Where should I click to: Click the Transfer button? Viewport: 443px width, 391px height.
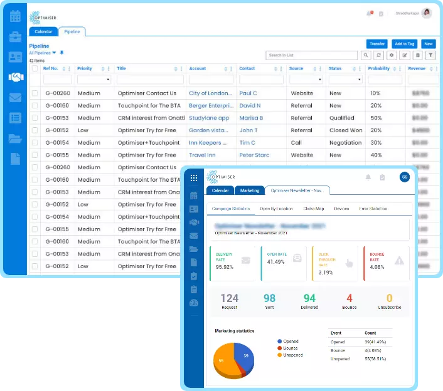377,44
